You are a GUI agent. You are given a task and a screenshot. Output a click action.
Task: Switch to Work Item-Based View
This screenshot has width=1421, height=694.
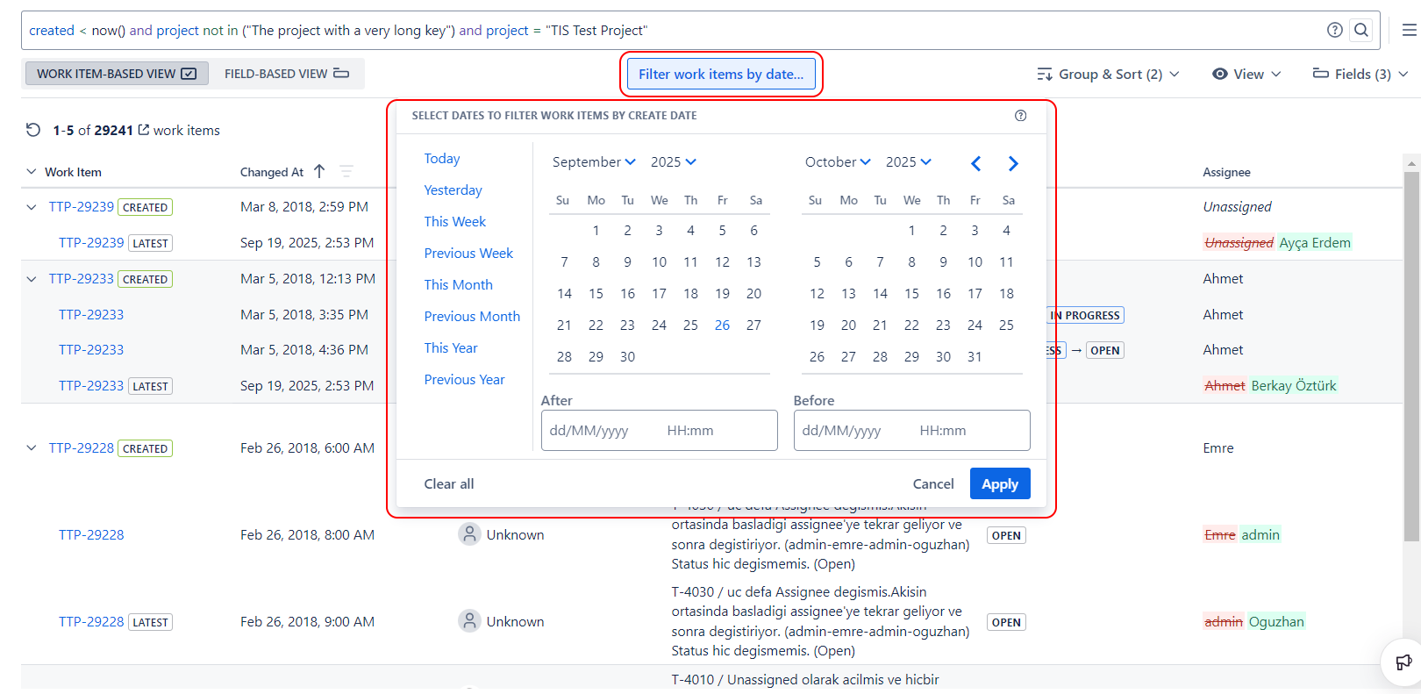[x=117, y=74]
